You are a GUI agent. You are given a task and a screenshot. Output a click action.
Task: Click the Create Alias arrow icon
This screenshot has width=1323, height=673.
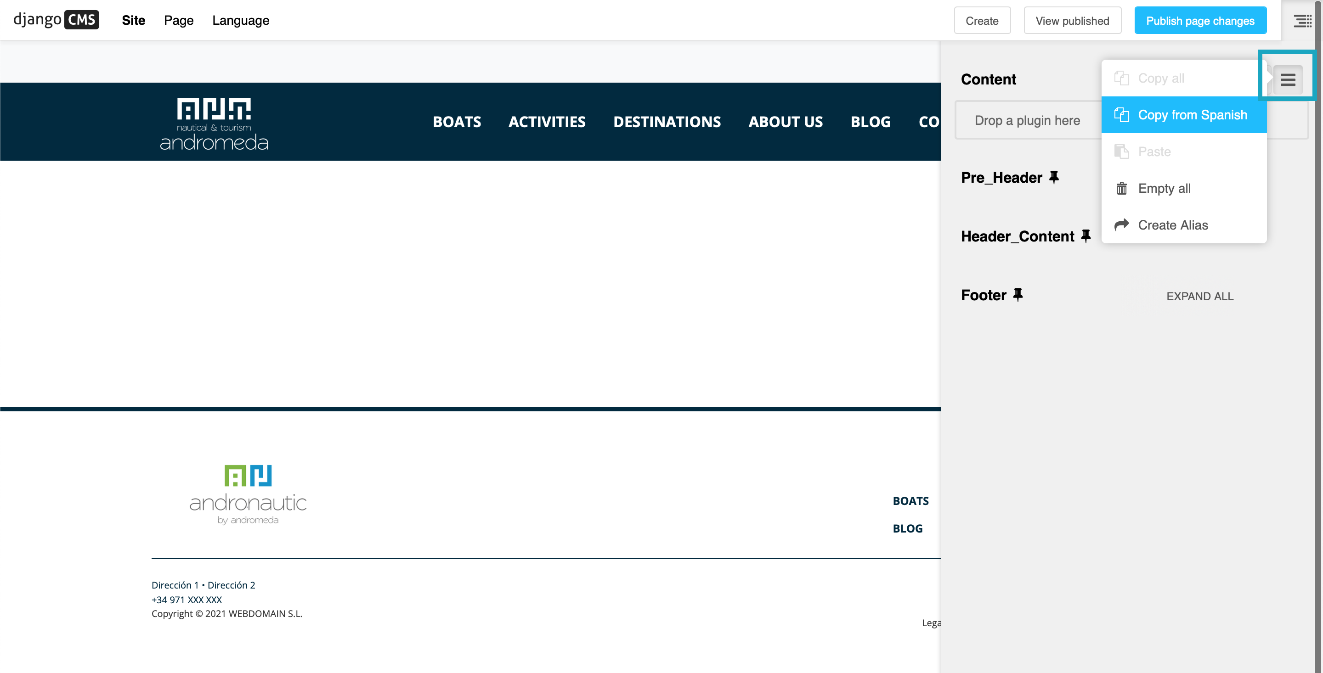1122,224
